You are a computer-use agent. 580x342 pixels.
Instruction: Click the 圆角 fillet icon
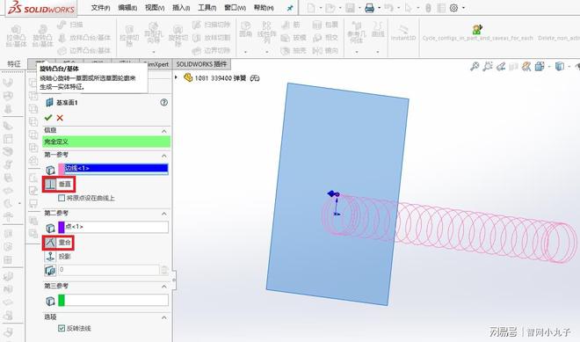coord(245,25)
